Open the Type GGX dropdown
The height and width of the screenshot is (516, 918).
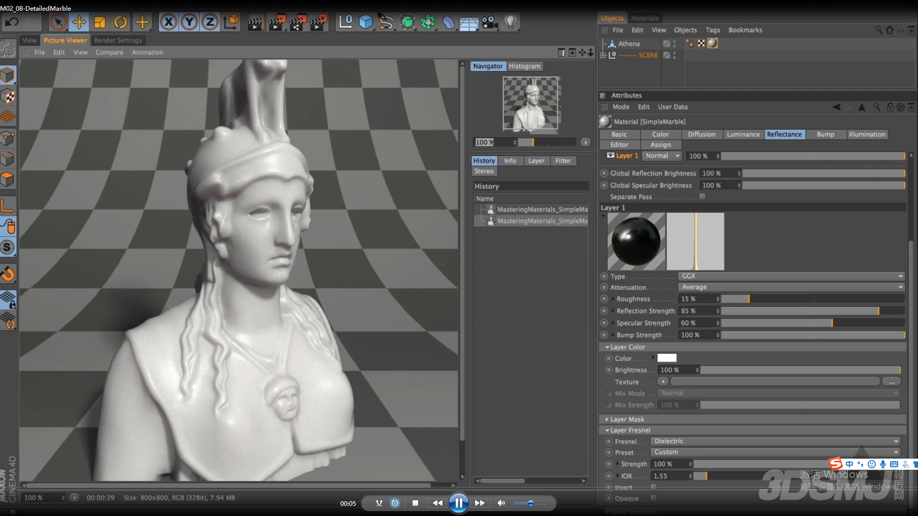click(792, 276)
